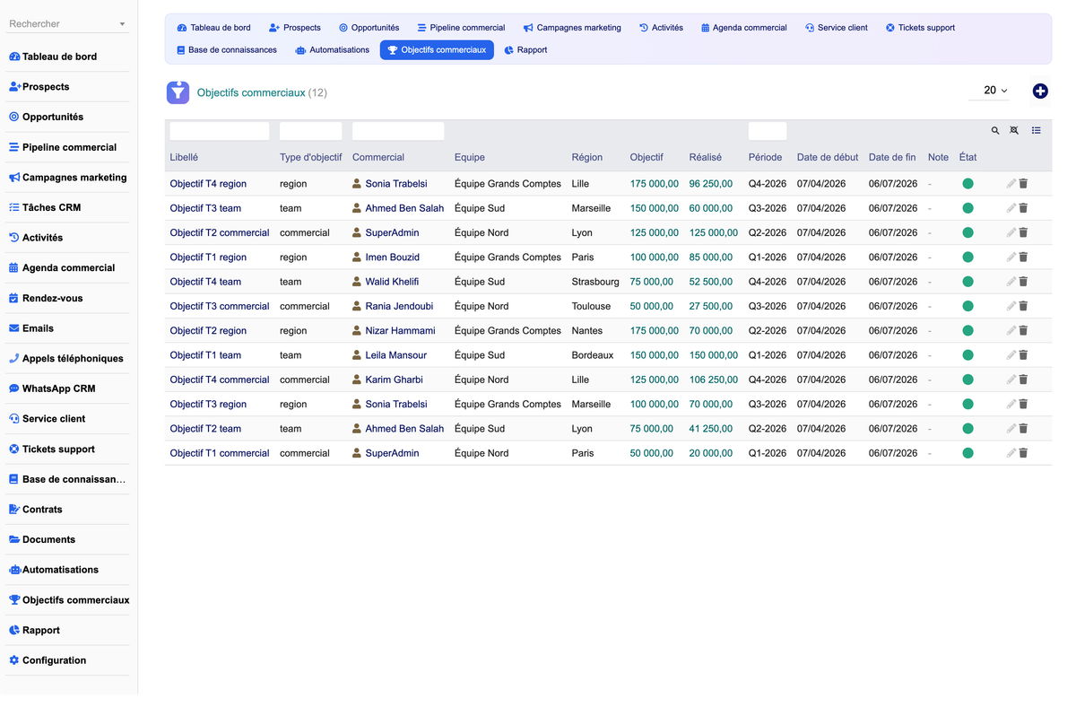This screenshot has height=707, width=1076.
Task: Edit the Objectif T2 region row
Action: [x=1011, y=331]
